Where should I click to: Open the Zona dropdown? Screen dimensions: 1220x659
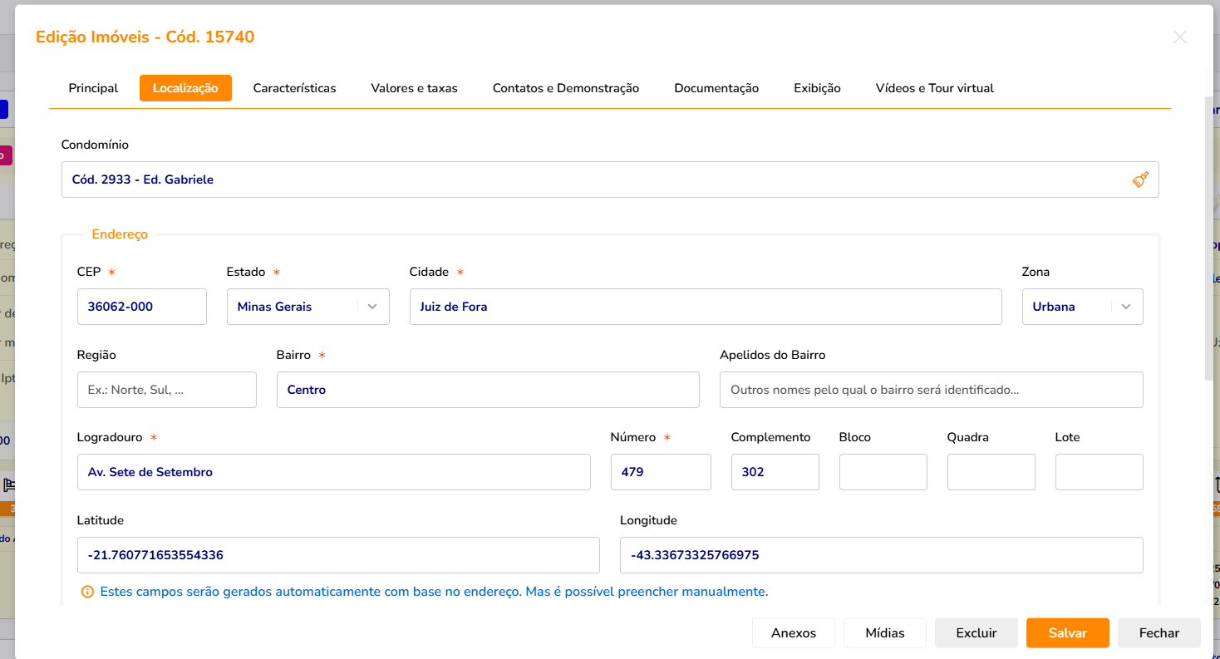[x=1125, y=307]
